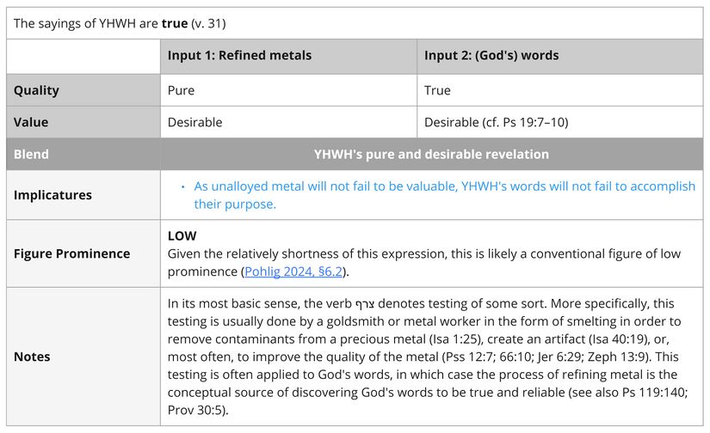Viewport: 710px width, 433px height.
Task: Open the Pohlig 2024, §6.2 link
Action: [x=296, y=271]
